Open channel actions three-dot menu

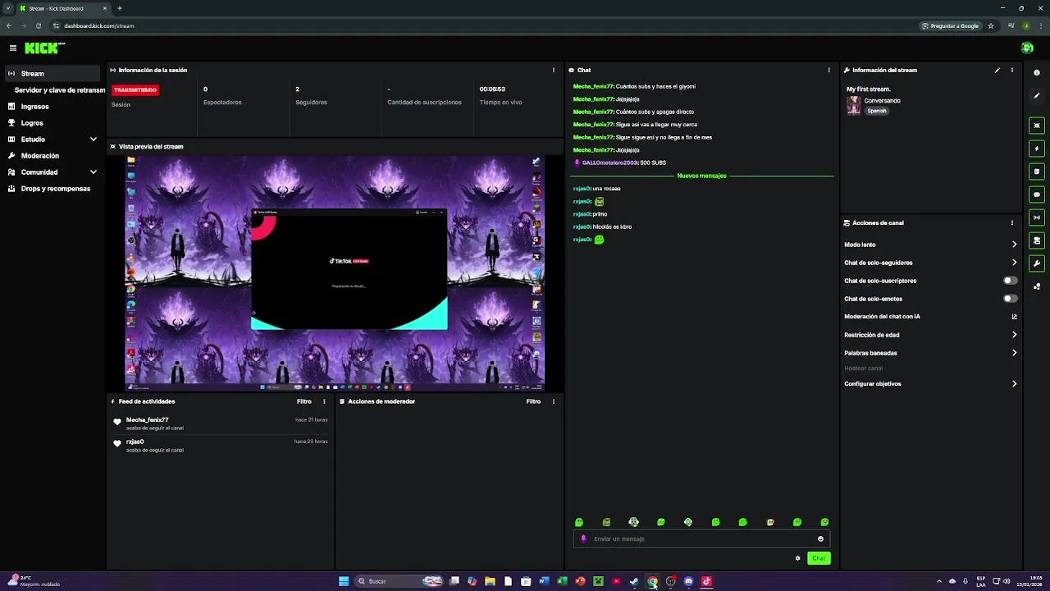pos(1011,223)
